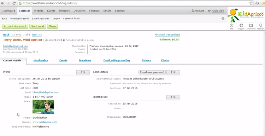This screenshot has width=265, height=136.
Task: Open Financial transactions link
Action: 167,35
